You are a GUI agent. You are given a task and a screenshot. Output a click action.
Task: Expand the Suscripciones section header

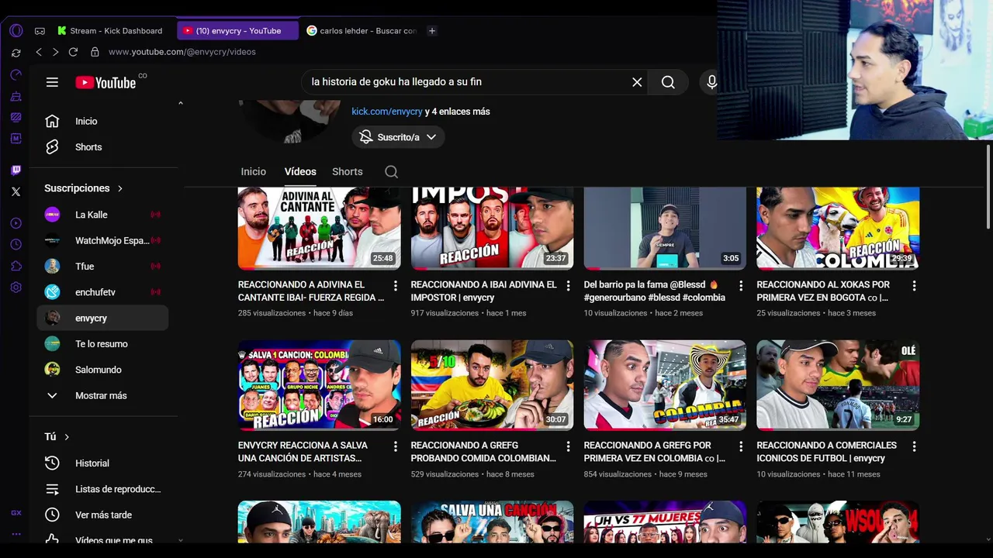pos(84,188)
